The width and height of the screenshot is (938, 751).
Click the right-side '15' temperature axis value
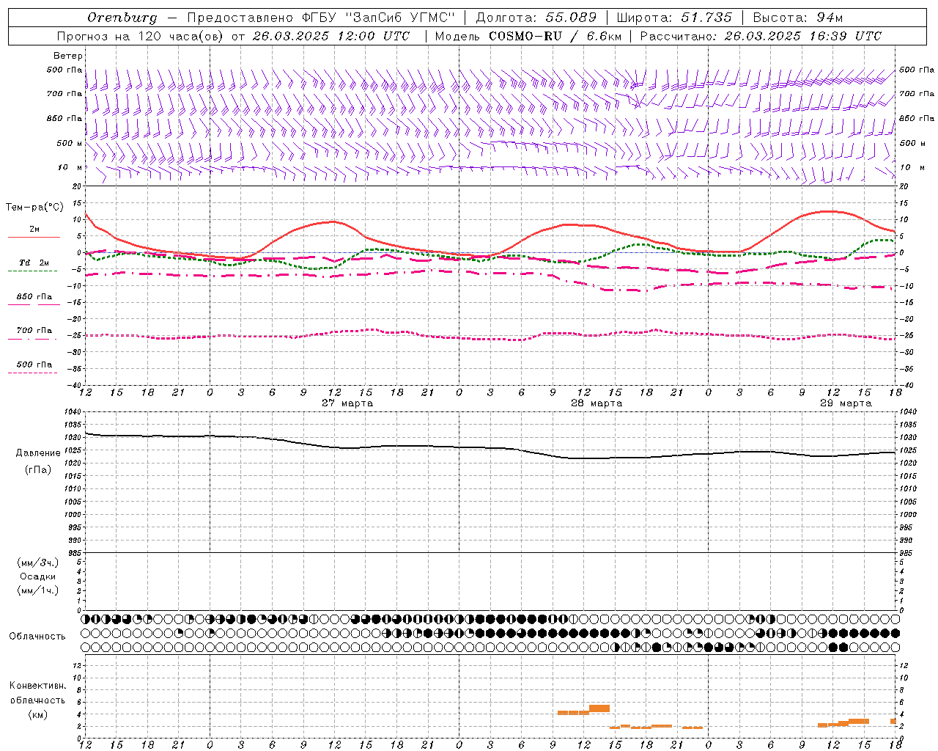point(904,203)
